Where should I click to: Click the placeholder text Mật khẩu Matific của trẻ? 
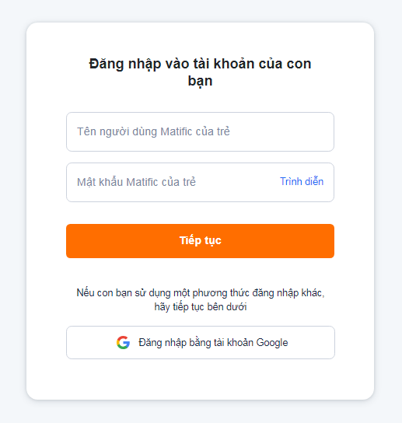(x=136, y=182)
